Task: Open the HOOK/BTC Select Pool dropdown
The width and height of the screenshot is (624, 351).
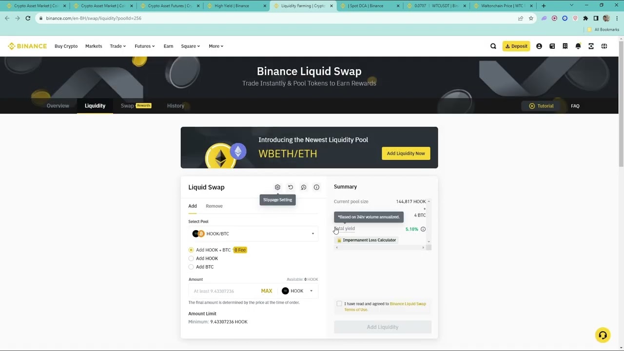Action: point(253,234)
